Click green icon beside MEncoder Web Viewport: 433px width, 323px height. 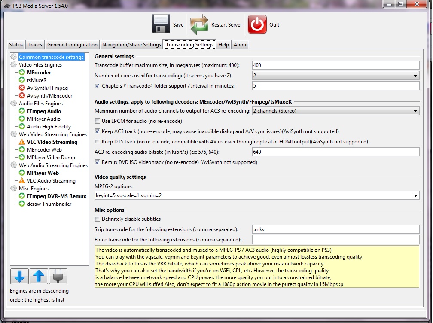pyautogui.click(x=22, y=149)
